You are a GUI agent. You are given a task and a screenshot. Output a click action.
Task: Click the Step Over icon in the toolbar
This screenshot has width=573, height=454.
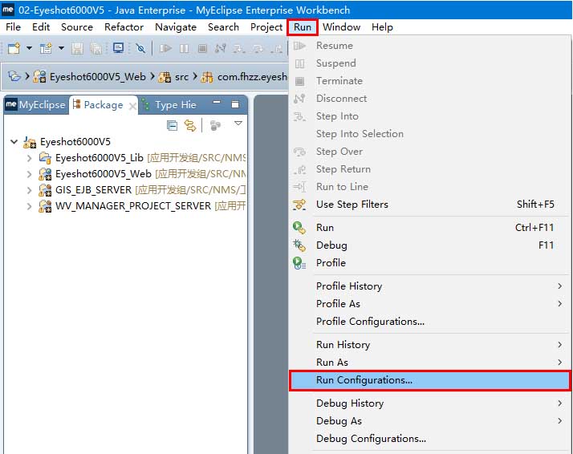point(258,48)
